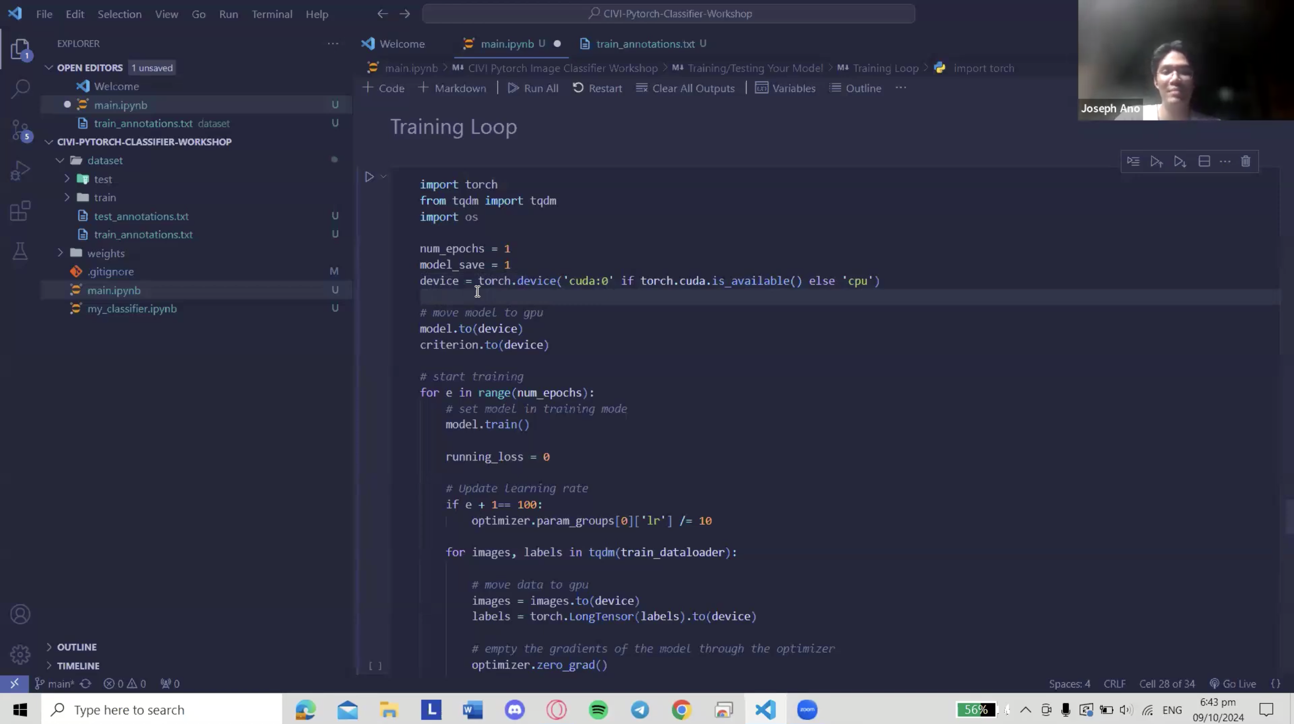Add a new Markdown cell
This screenshot has width=1294, height=724.
click(x=452, y=88)
